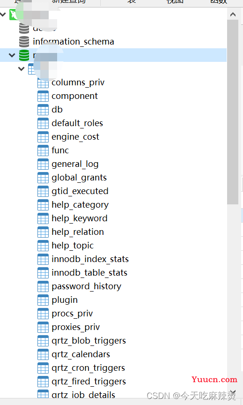Click the table icon beside columns_priv
Viewport: 243px width, 405px height.
point(43,82)
